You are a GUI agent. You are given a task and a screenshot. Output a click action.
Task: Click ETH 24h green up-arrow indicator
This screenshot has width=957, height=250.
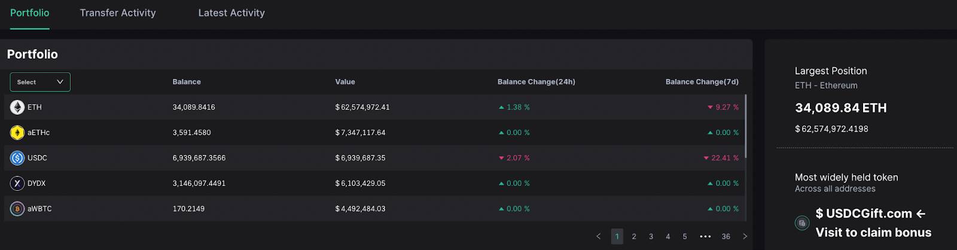[501, 108]
